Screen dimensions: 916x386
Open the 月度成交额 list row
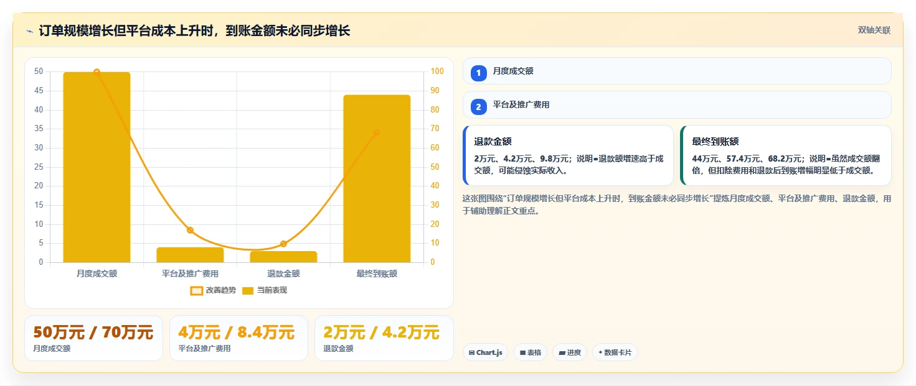coord(677,71)
